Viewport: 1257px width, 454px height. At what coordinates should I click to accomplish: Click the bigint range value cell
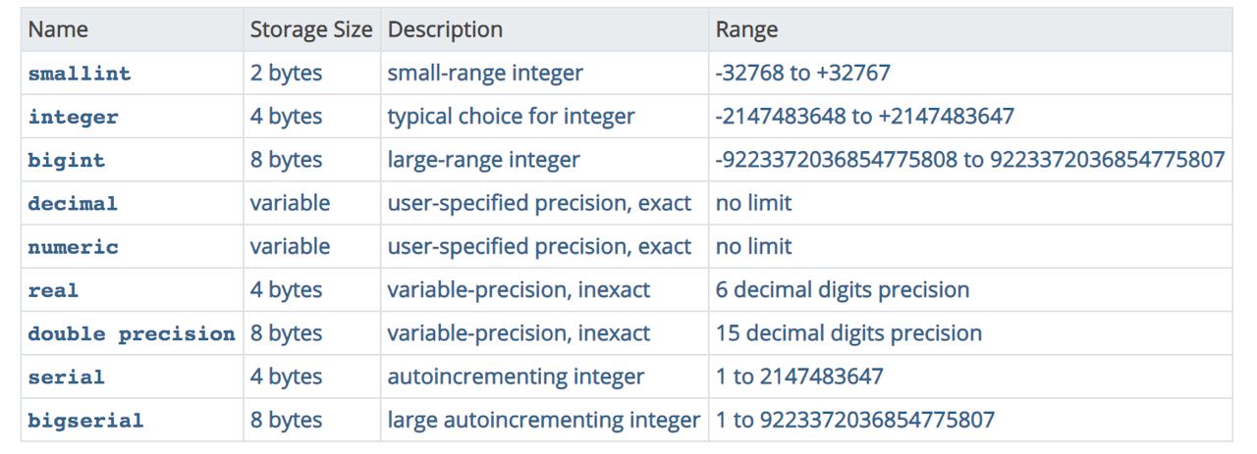click(969, 160)
